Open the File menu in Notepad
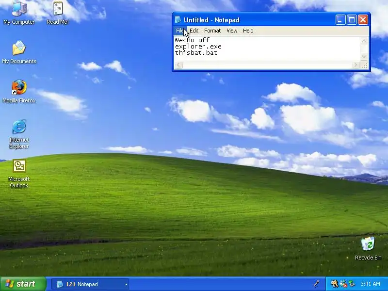The width and height of the screenshot is (388, 291). coord(180,31)
